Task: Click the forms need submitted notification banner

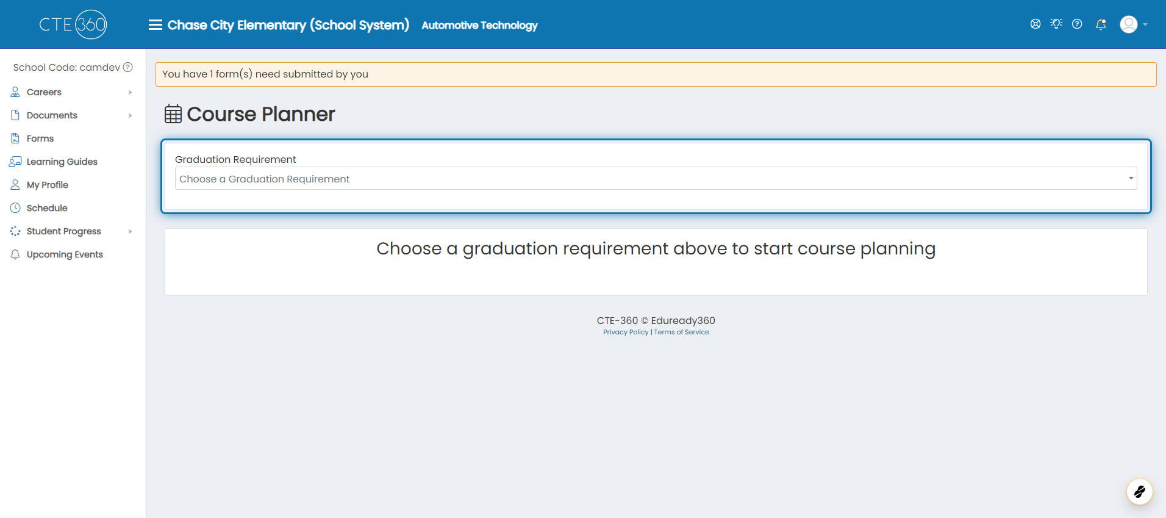Action: [656, 74]
